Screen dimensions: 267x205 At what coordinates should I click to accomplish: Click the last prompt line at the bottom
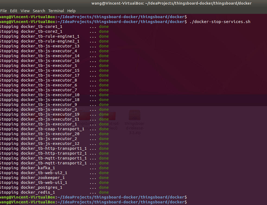[94, 202]
